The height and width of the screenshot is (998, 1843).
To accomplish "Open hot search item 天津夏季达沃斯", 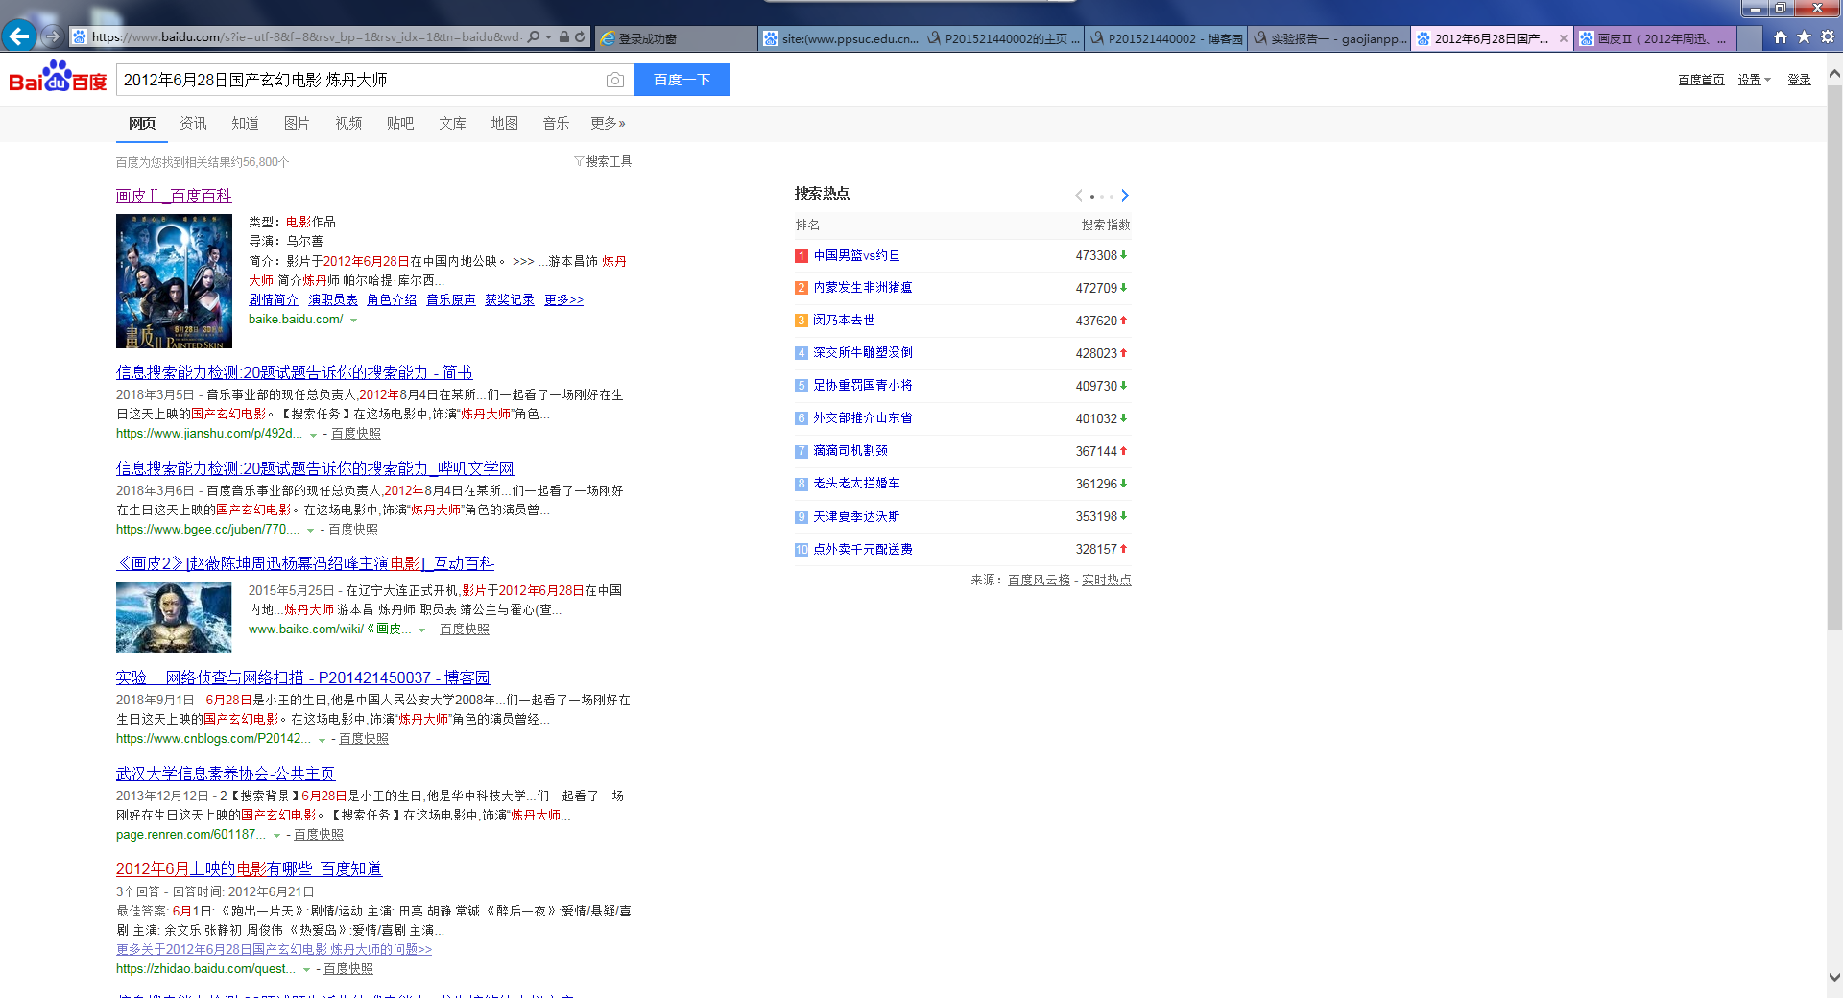I will (857, 516).
